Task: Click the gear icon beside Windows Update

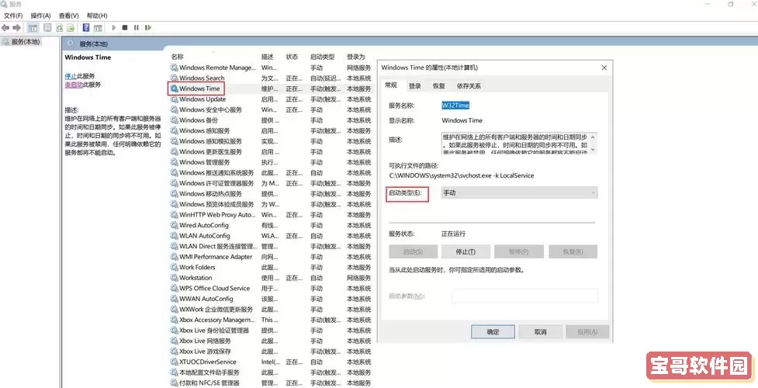Action: coord(174,99)
